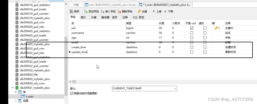Click Delete Field (删除字段) toolbar button
The width and height of the screenshot is (257, 104).
125,11
